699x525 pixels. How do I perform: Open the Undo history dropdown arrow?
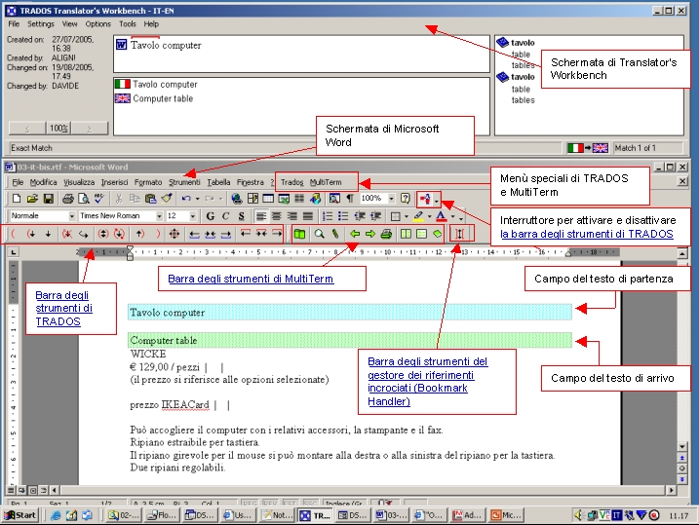[x=197, y=199]
